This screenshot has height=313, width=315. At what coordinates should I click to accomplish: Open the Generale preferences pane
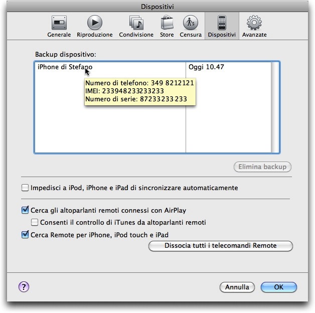pos(59,26)
